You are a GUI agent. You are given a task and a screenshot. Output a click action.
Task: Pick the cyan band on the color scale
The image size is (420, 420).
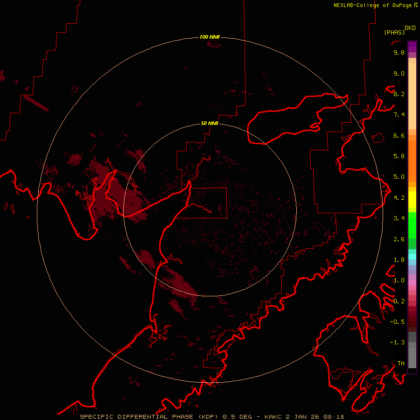click(412, 257)
